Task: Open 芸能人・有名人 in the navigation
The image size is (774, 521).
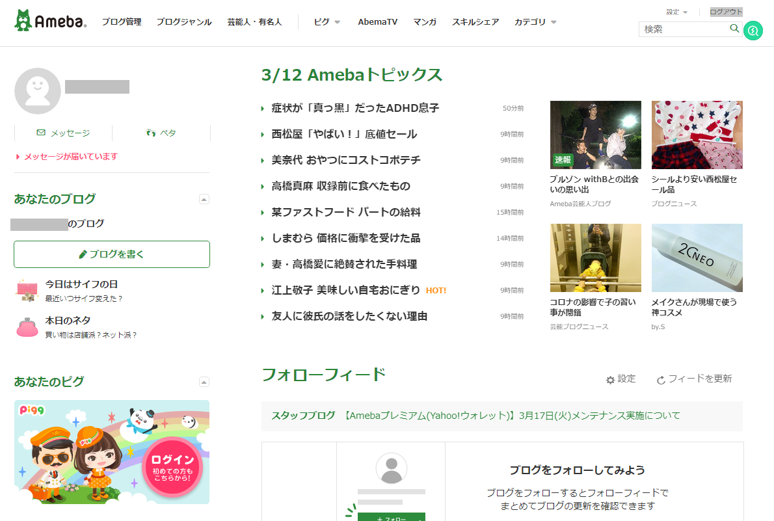Action: click(254, 21)
